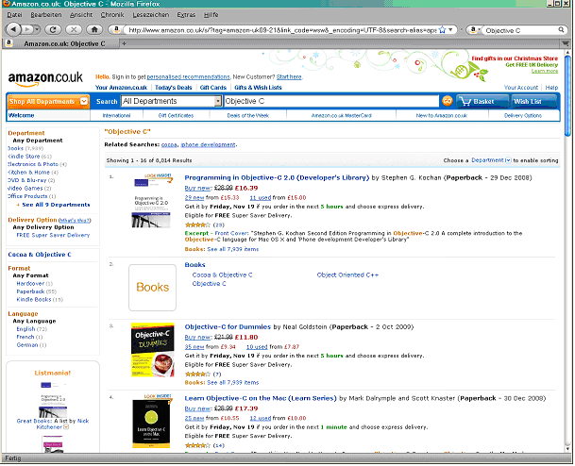
Task: Expand the Shop All Departments arrow
Action: click(84, 101)
